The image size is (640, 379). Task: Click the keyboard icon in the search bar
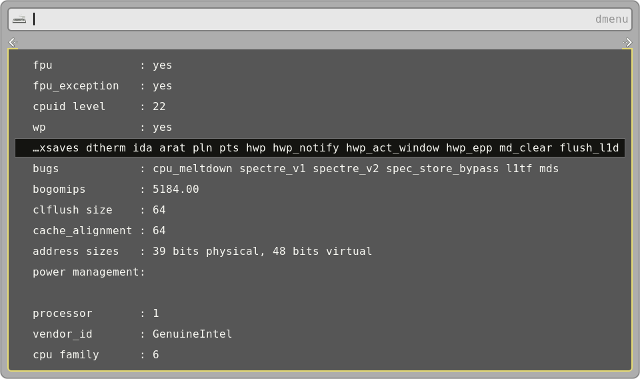click(x=19, y=19)
